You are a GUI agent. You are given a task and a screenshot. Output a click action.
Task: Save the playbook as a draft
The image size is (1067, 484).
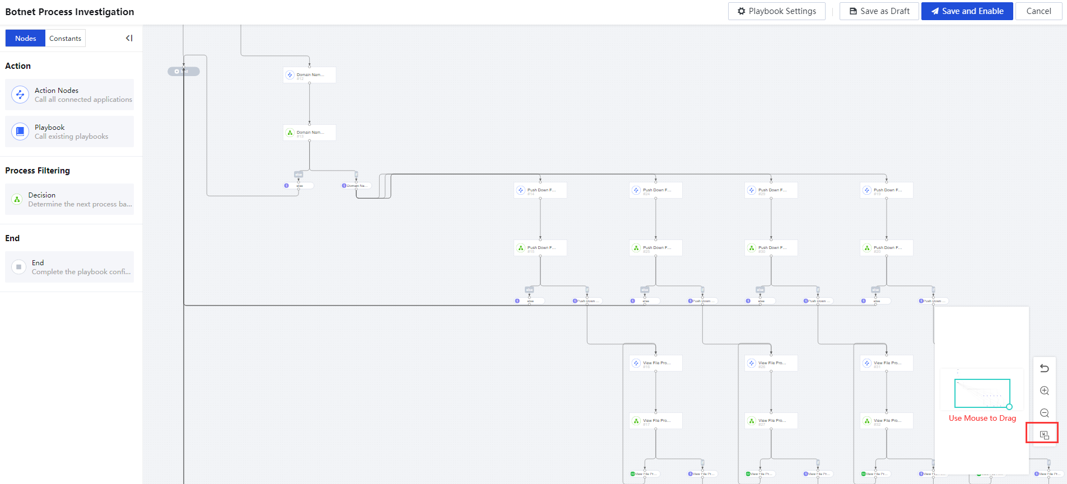pyautogui.click(x=879, y=11)
